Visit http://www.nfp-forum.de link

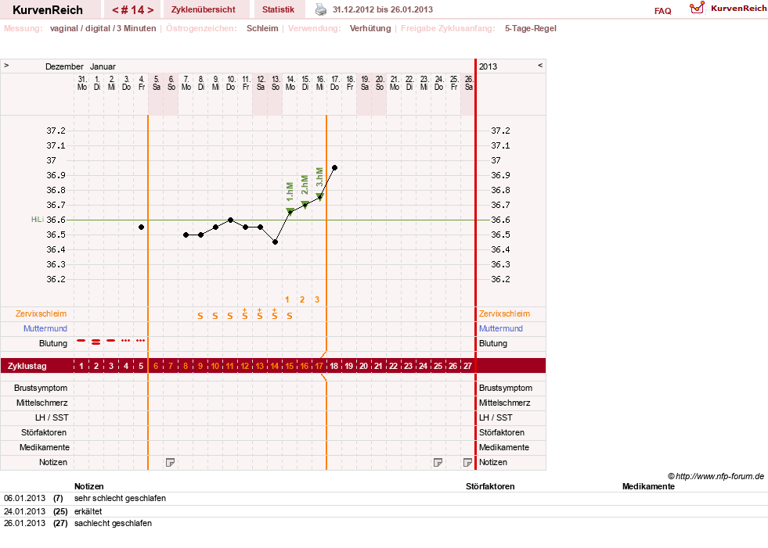click(719, 476)
